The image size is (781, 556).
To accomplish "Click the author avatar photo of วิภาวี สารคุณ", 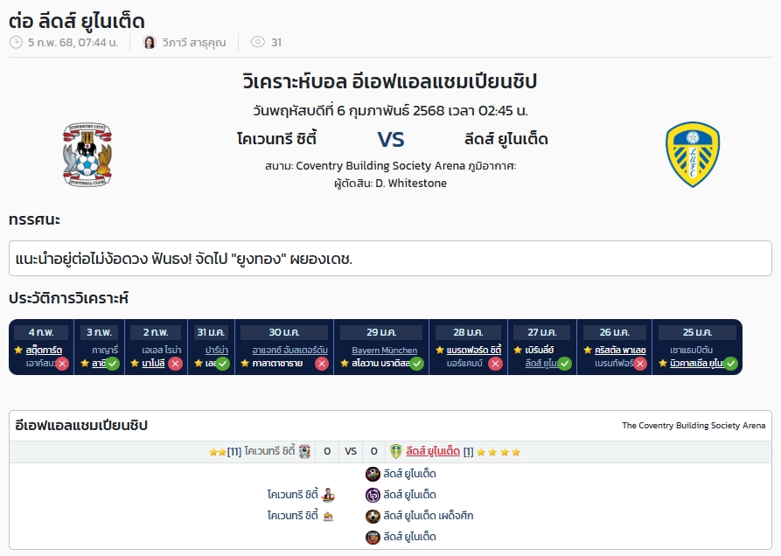I will point(149,42).
